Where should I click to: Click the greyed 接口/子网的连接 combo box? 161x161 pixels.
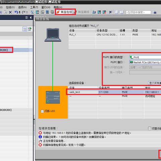[x=145, y=67]
